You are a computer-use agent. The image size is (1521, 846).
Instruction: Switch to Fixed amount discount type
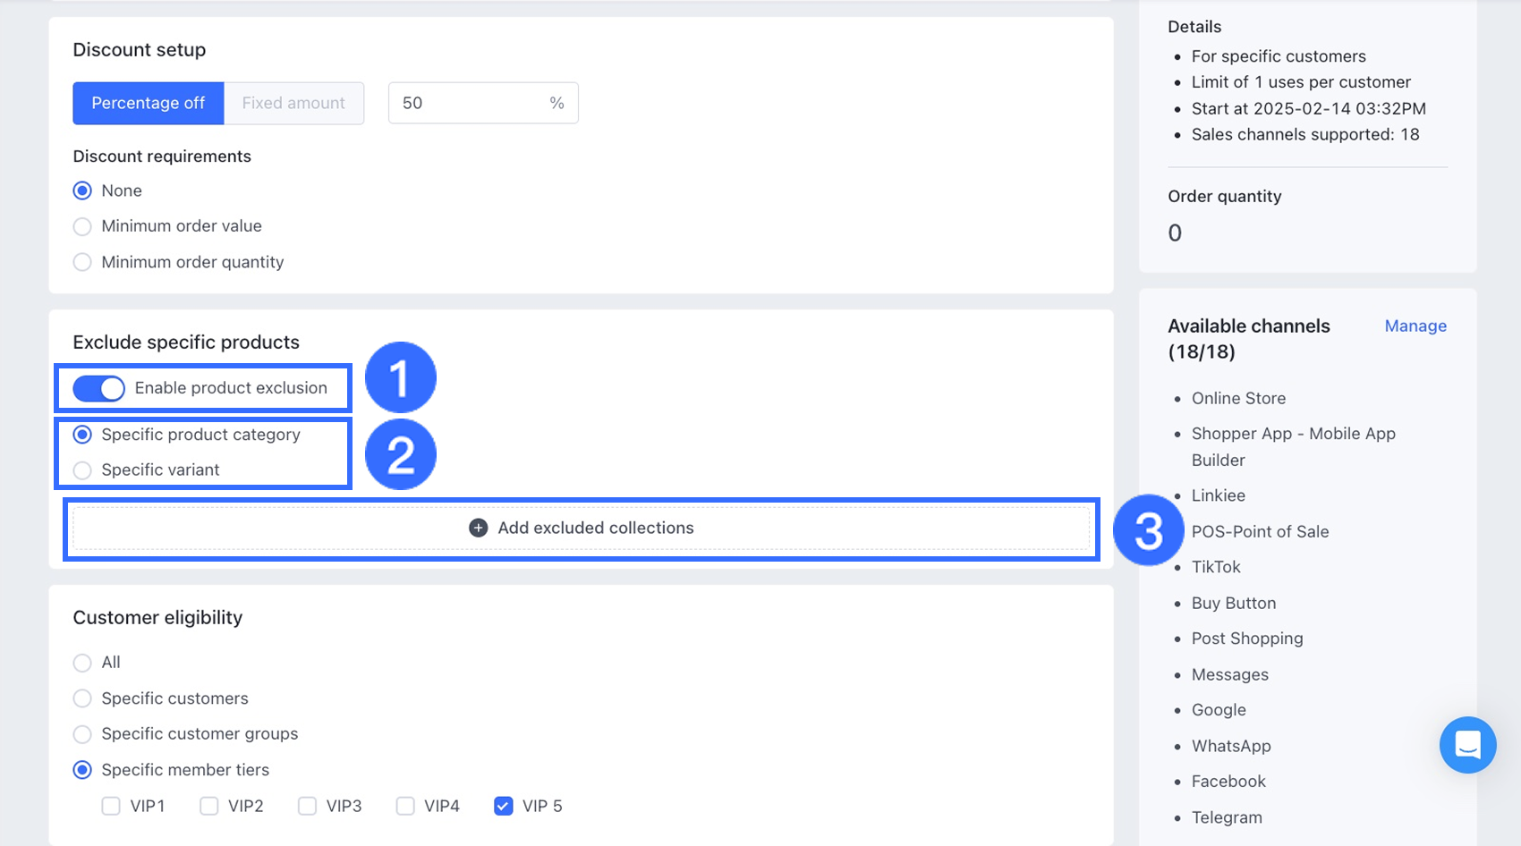pos(293,103)
